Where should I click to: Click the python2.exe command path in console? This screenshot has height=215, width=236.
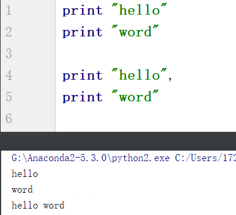pos(124,158)
